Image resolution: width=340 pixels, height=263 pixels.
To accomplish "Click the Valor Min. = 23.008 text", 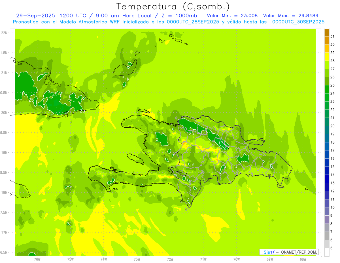I will coord(232,16).
